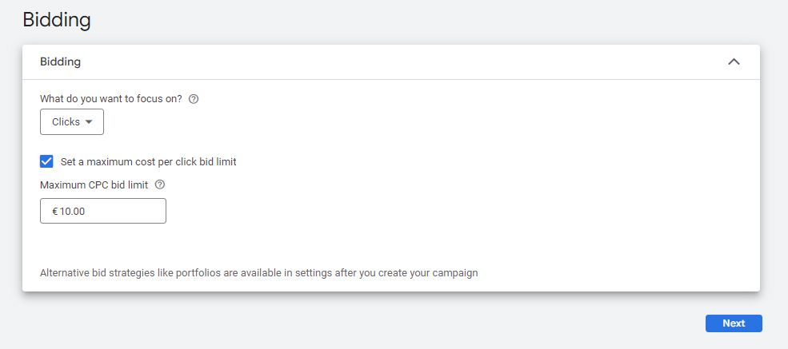This screenshot has width=788, height=349.
Task: Click the small triangle arrow beside Clicks
Action: point(89,122)
